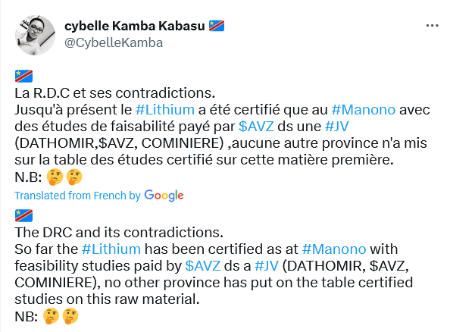
Task: Open #Manono hashtag in French text
Action: tap(364, 110)
